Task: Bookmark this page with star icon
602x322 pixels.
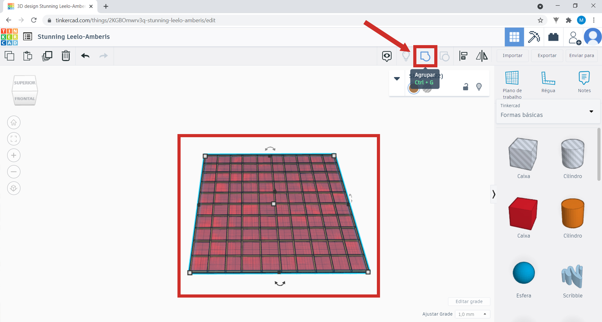Action: tap(540, 20)
